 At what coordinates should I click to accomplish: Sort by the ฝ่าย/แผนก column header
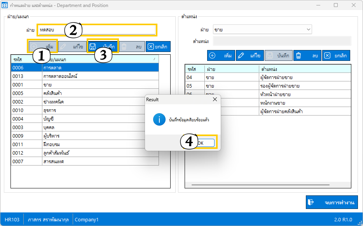point(100,59)
